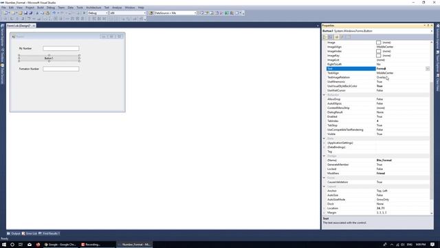Click the Properties page icon in Properties toolbar

(336, 37)
